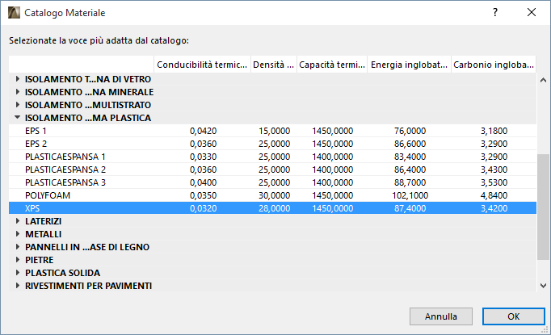
Task: Expand the PANNELLI IN ...ASE DI LEGNO group
Action: pos(18,247)
